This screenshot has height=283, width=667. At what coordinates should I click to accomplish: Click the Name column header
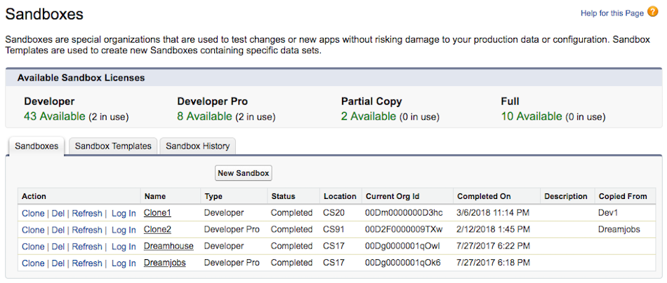point(155,196)
